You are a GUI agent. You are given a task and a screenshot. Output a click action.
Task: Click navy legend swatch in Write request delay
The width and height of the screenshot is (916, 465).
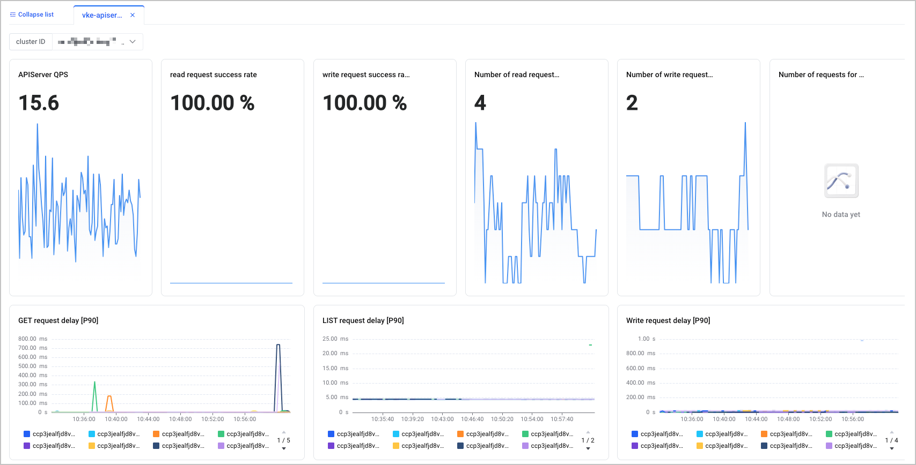pos(764,446)
